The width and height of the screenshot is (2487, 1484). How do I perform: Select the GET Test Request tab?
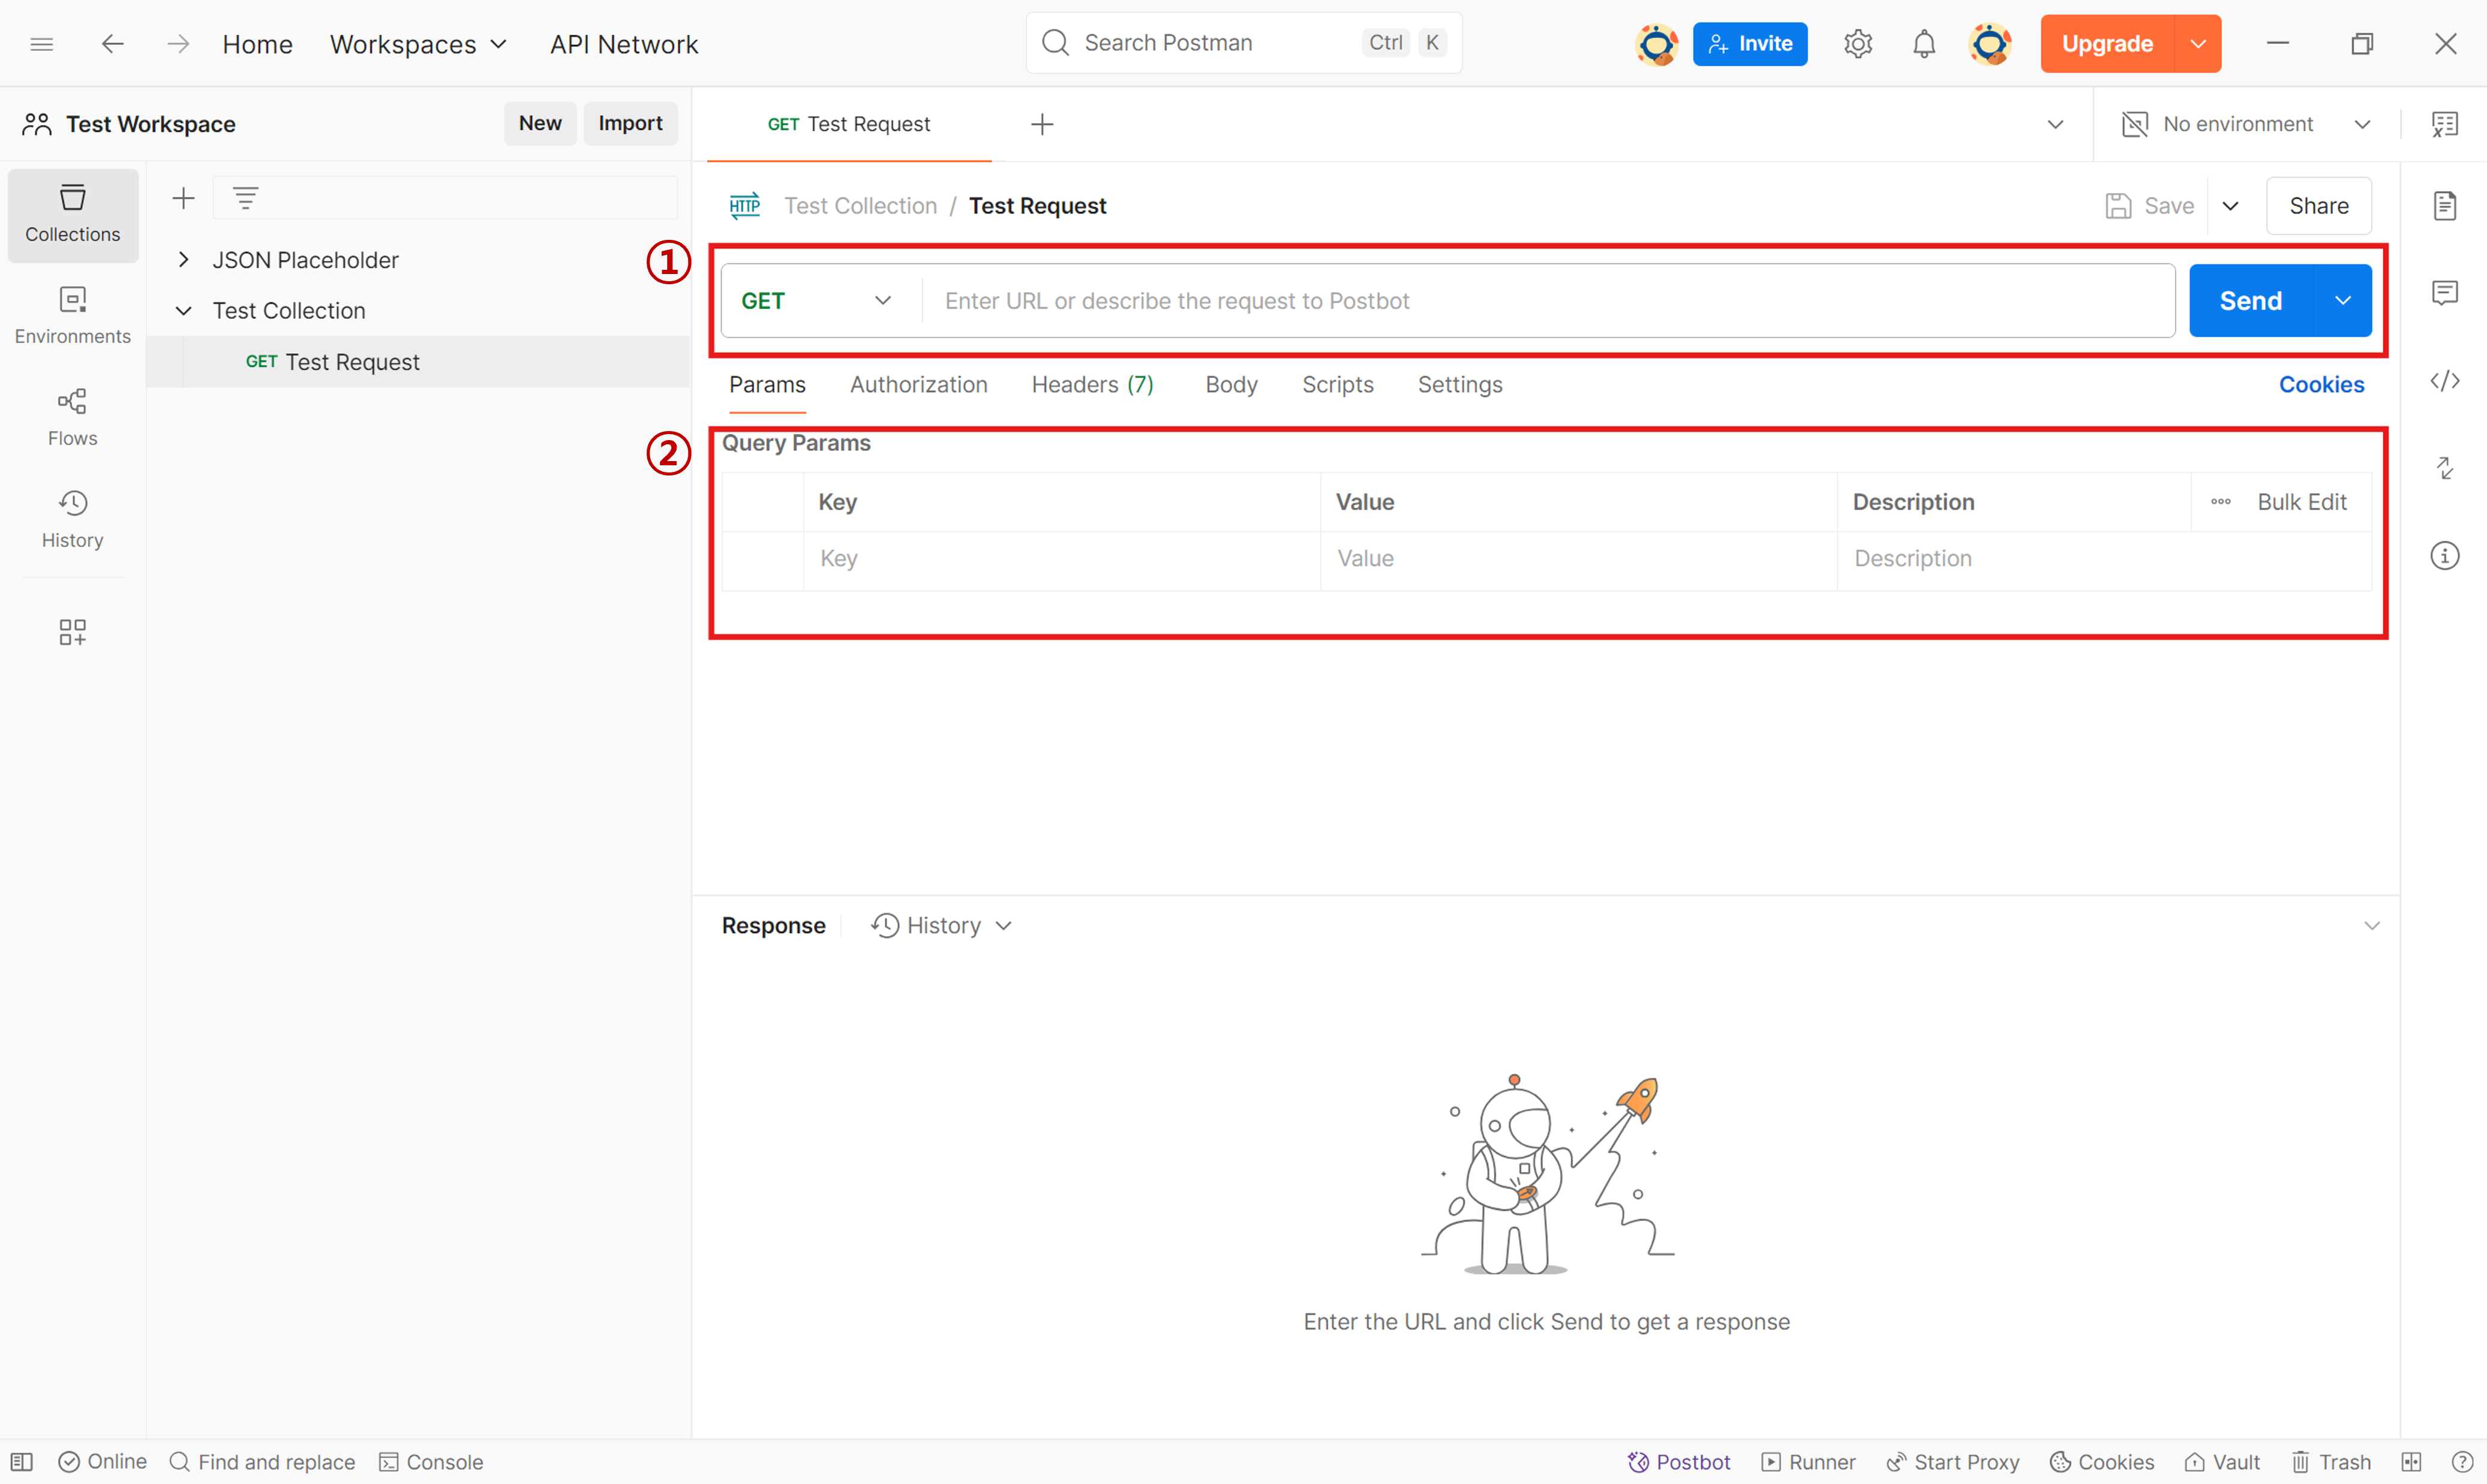848,124
